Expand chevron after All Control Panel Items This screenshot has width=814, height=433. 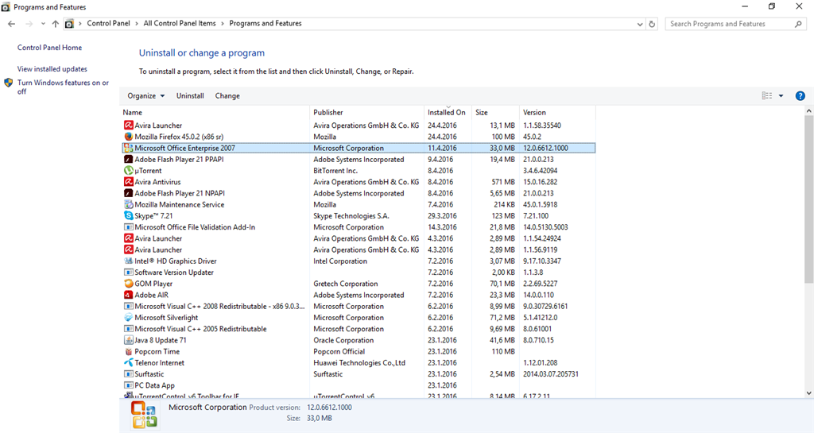tap(223, 23)
